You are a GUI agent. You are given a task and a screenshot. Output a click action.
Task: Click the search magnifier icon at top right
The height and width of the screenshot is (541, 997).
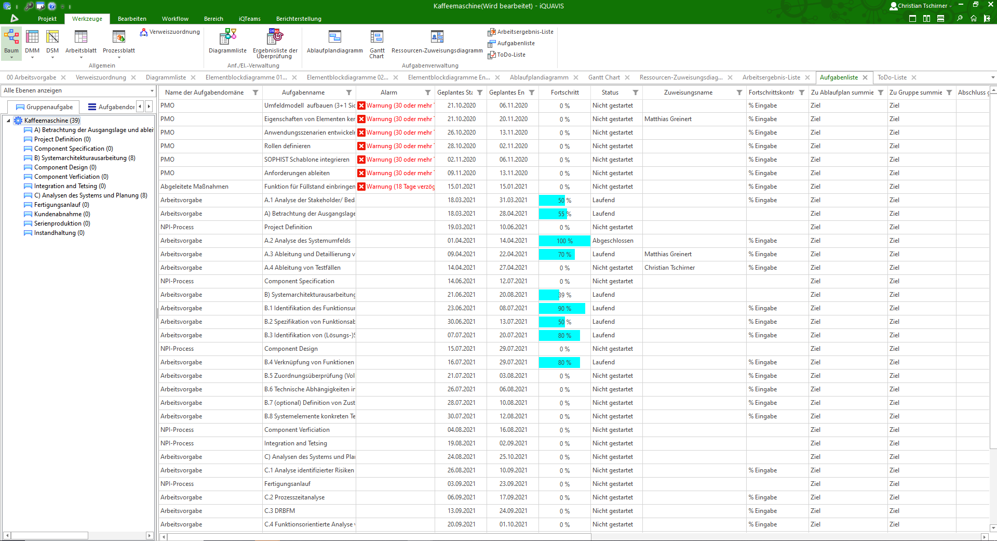pyautogui.click(x=960, y=18)
